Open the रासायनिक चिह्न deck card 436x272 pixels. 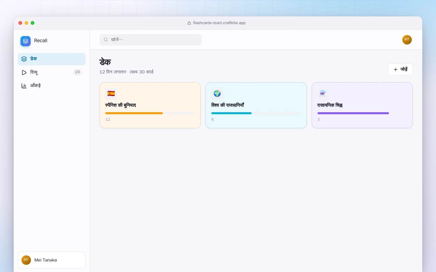pyautogui.click(x=362, y=105)
